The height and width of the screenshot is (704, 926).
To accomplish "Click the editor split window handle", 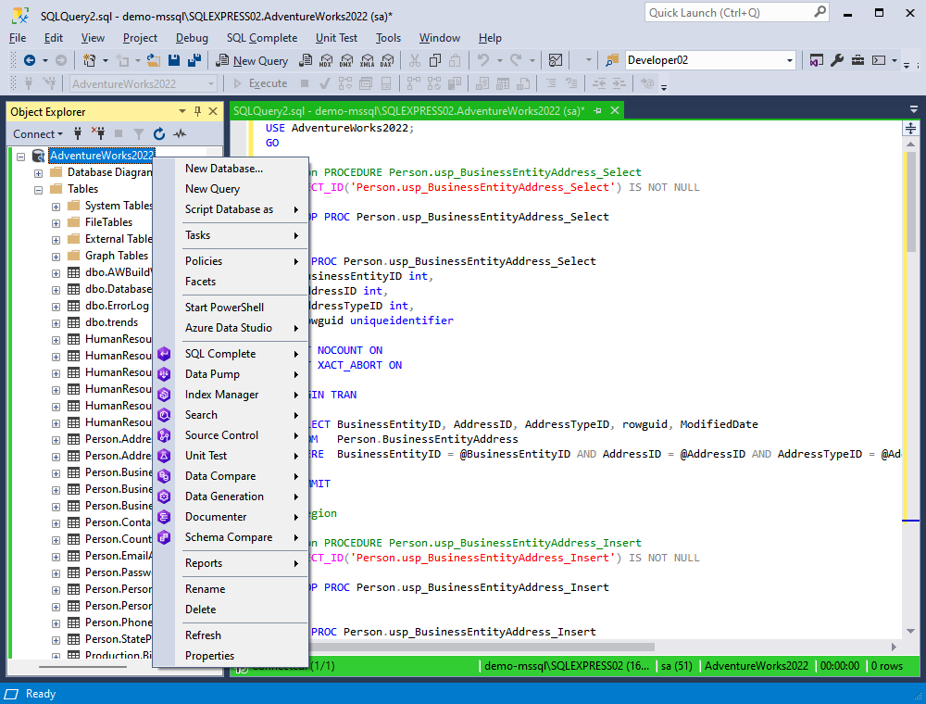I will (x=910, y=128).
